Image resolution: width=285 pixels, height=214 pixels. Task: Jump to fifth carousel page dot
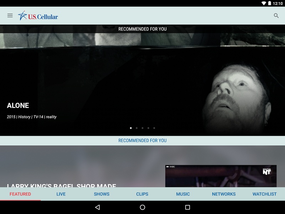[x=154, y=128]
